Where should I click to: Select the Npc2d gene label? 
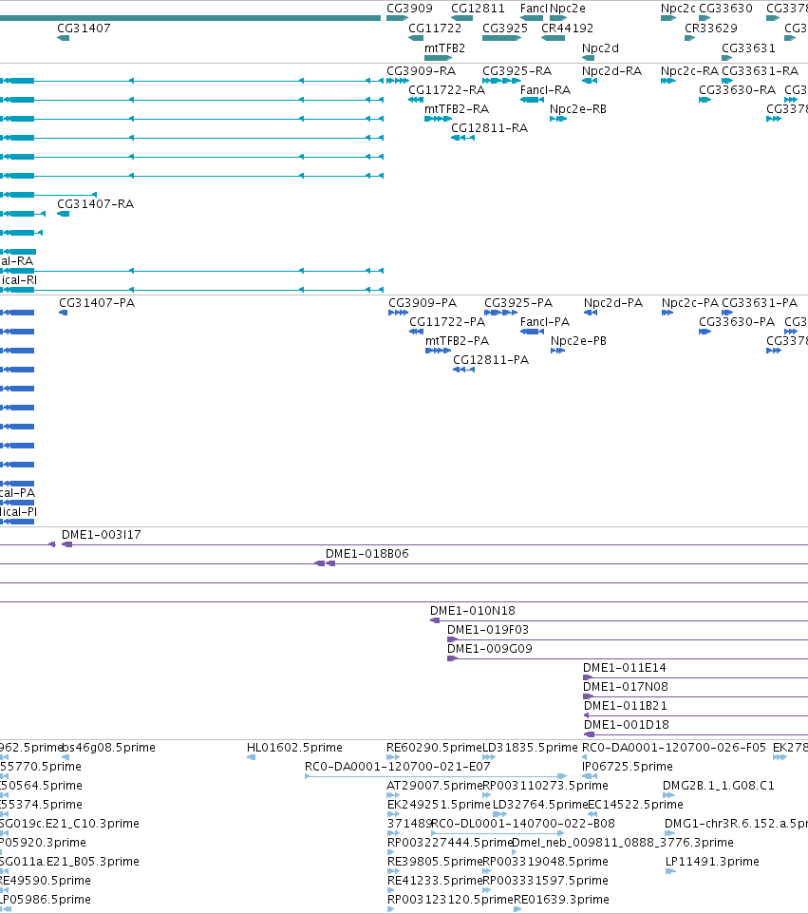600,48
